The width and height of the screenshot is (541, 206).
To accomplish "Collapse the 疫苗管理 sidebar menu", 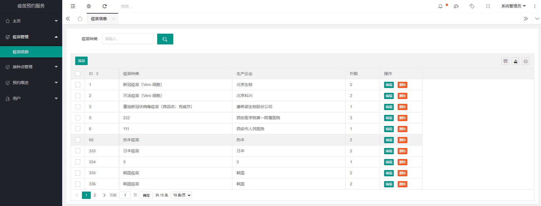I will click(31, 37).
